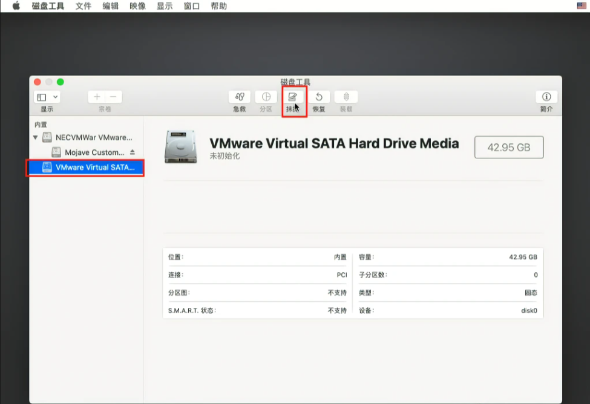Click the 位置 value 内置
This screenshot has height=404, width=590.
click(x=340, y=257)
